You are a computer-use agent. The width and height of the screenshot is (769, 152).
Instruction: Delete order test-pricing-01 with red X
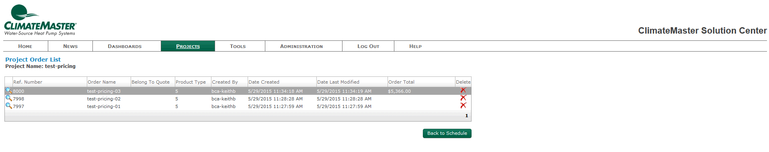pos(463,106)
